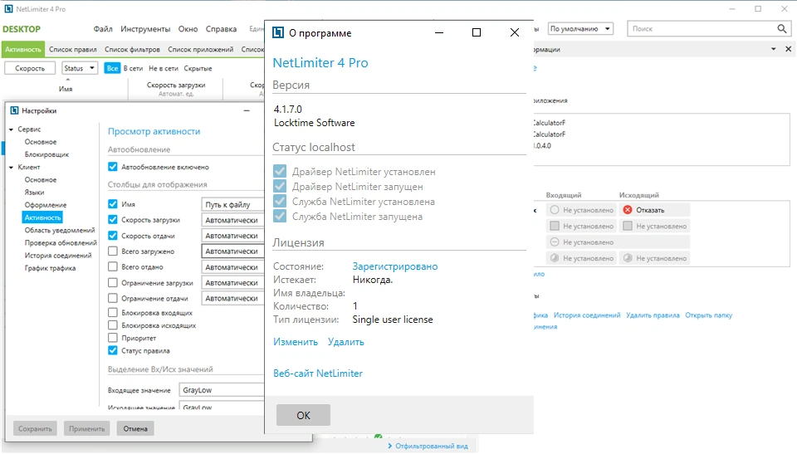This screenshot has height=454, width=797.
Task: Open the По умолчанию dropdown
Action: [580, 29]
